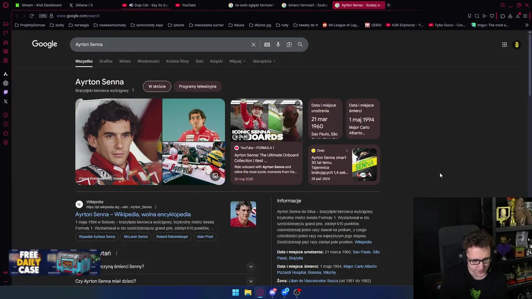Open the on-screen keyboard in search box

click(x=267, y=44)
